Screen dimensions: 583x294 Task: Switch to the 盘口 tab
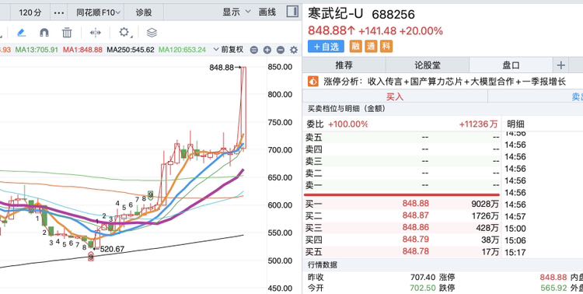coord(511,65)
